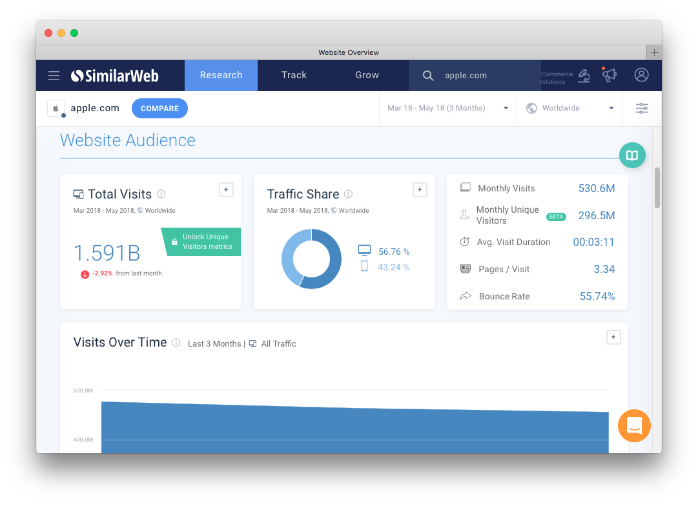Click the COMPARE button
The image size is (698, 505).
[159, 109]
